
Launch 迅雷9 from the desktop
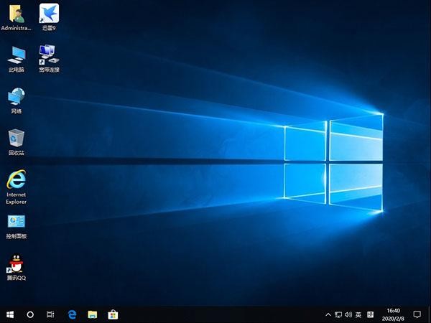click(x=49, y=14)
